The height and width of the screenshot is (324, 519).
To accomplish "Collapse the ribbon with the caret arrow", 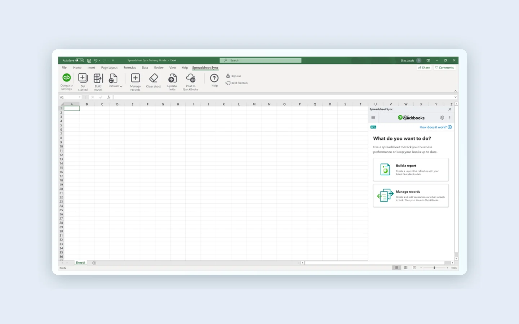I will (x=455, y=91).
